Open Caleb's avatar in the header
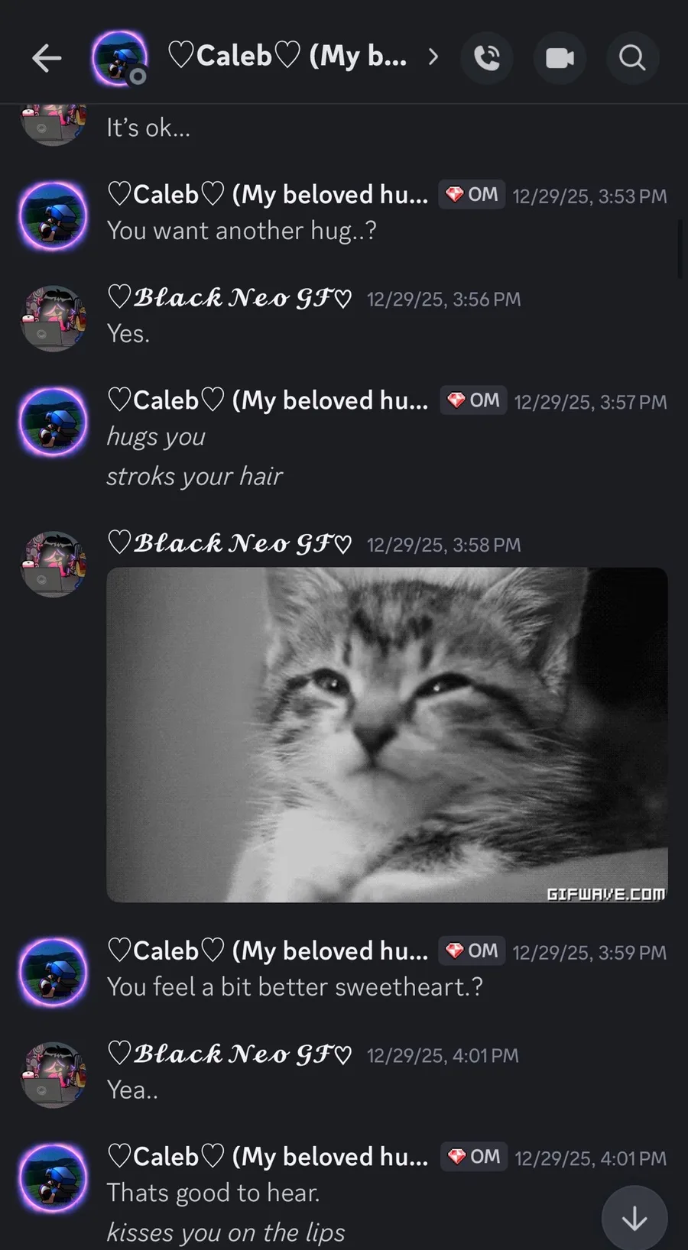The height and width of the screenshot is (1250, 688). 120,58
